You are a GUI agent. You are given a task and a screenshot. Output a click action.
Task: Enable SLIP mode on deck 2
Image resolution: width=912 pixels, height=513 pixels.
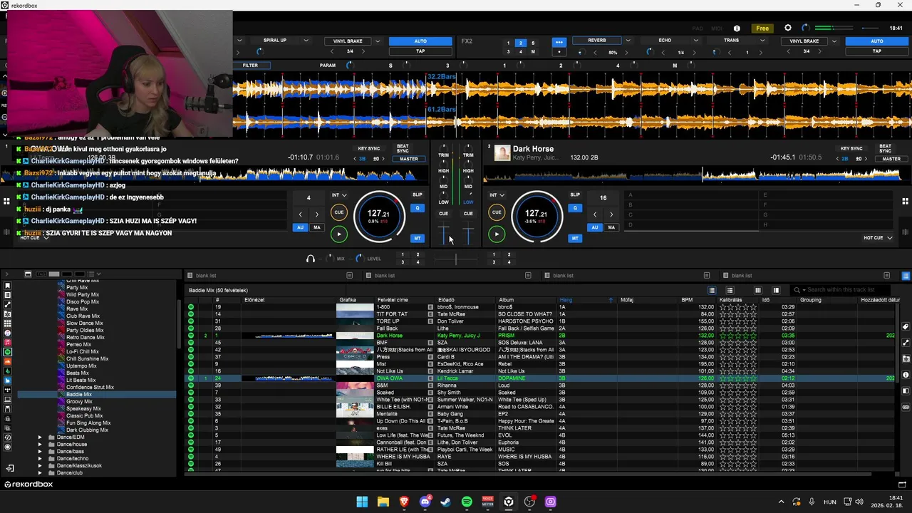pos(575,195)
